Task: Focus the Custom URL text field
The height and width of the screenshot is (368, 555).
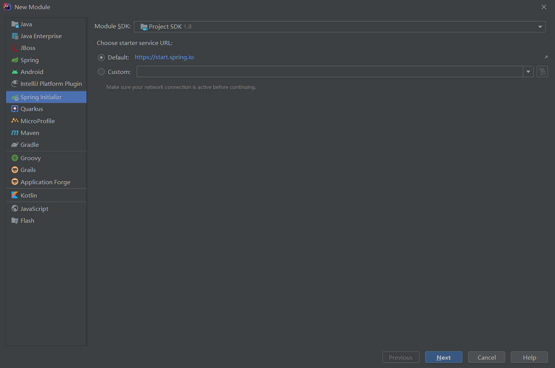Action: coord(329,72)
